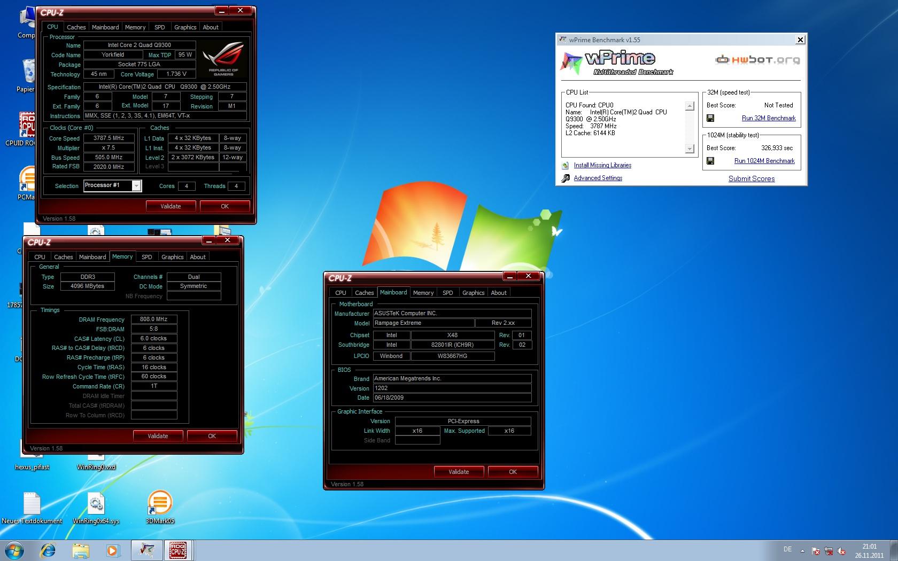This screenshot has width=898, height=561.
Task: Click the floppy save icon under 32M test
Action: pyautogui.click(x=710, y=118)
